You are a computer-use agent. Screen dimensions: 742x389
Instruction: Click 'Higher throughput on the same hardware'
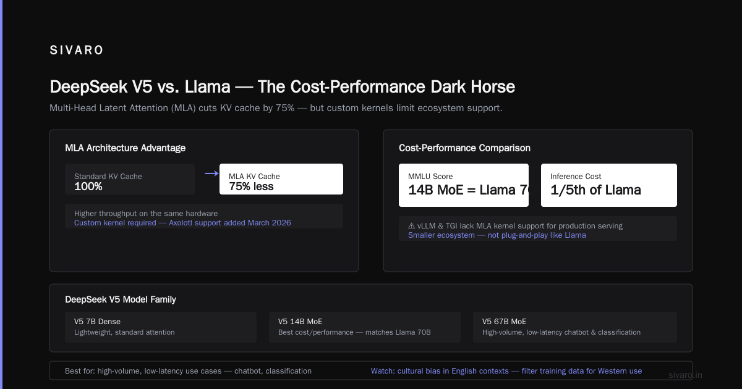click(x=146, y=214)
